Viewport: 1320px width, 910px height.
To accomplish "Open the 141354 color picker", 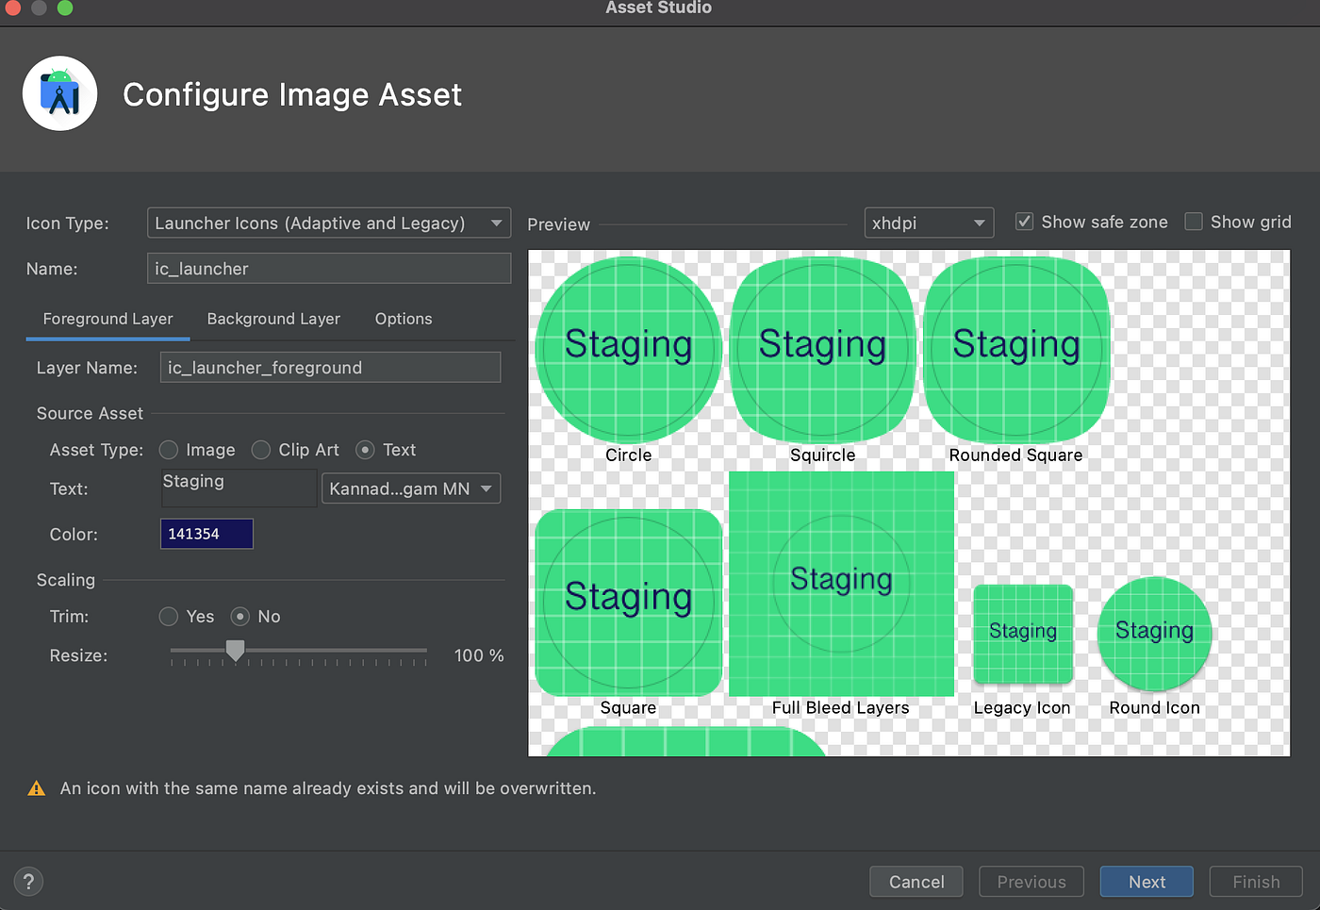I will [206, 534].
